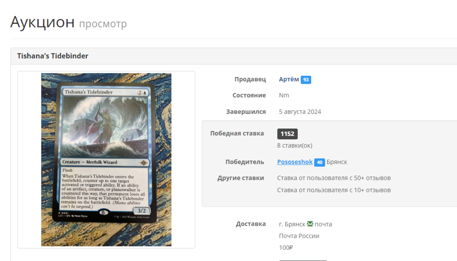Click the Tishana's Tidebinder panel header

pyautogui.click(x=234, y=56)
